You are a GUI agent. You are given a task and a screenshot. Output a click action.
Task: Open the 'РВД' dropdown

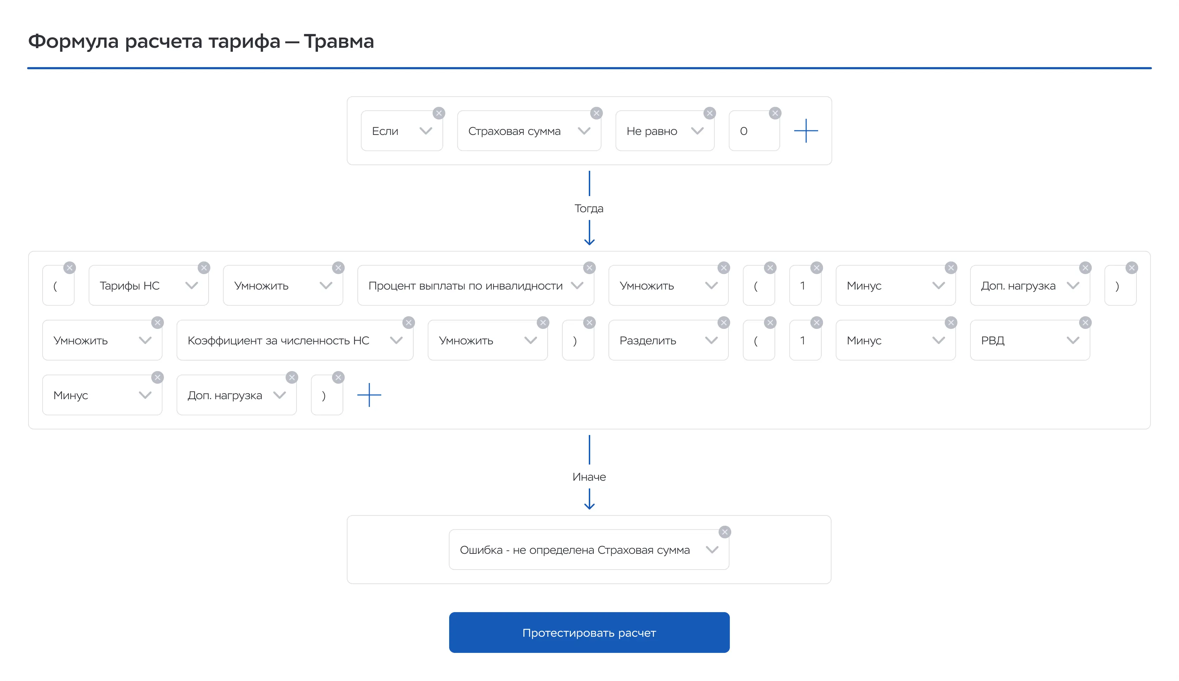(1029, 340)
